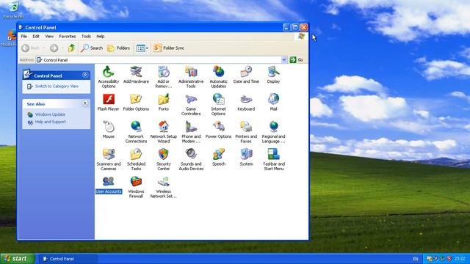470x264 pixels.
Task: Open Date and Time settings
Action: (246, 75)
